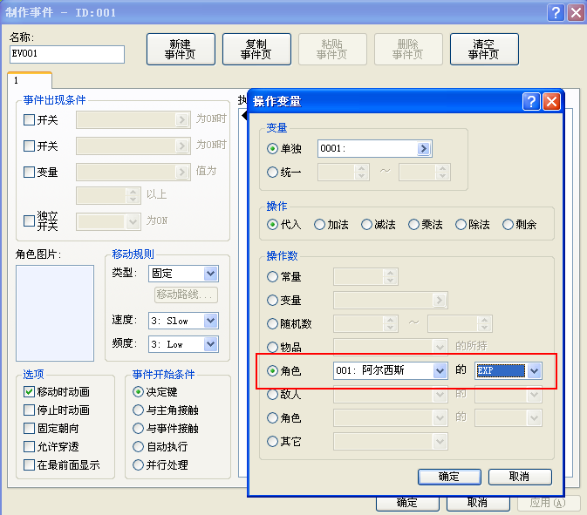Viewport: 587px width, 515px height.
Task: Select 敌人 operand option
Action: (x=272, y=394)
